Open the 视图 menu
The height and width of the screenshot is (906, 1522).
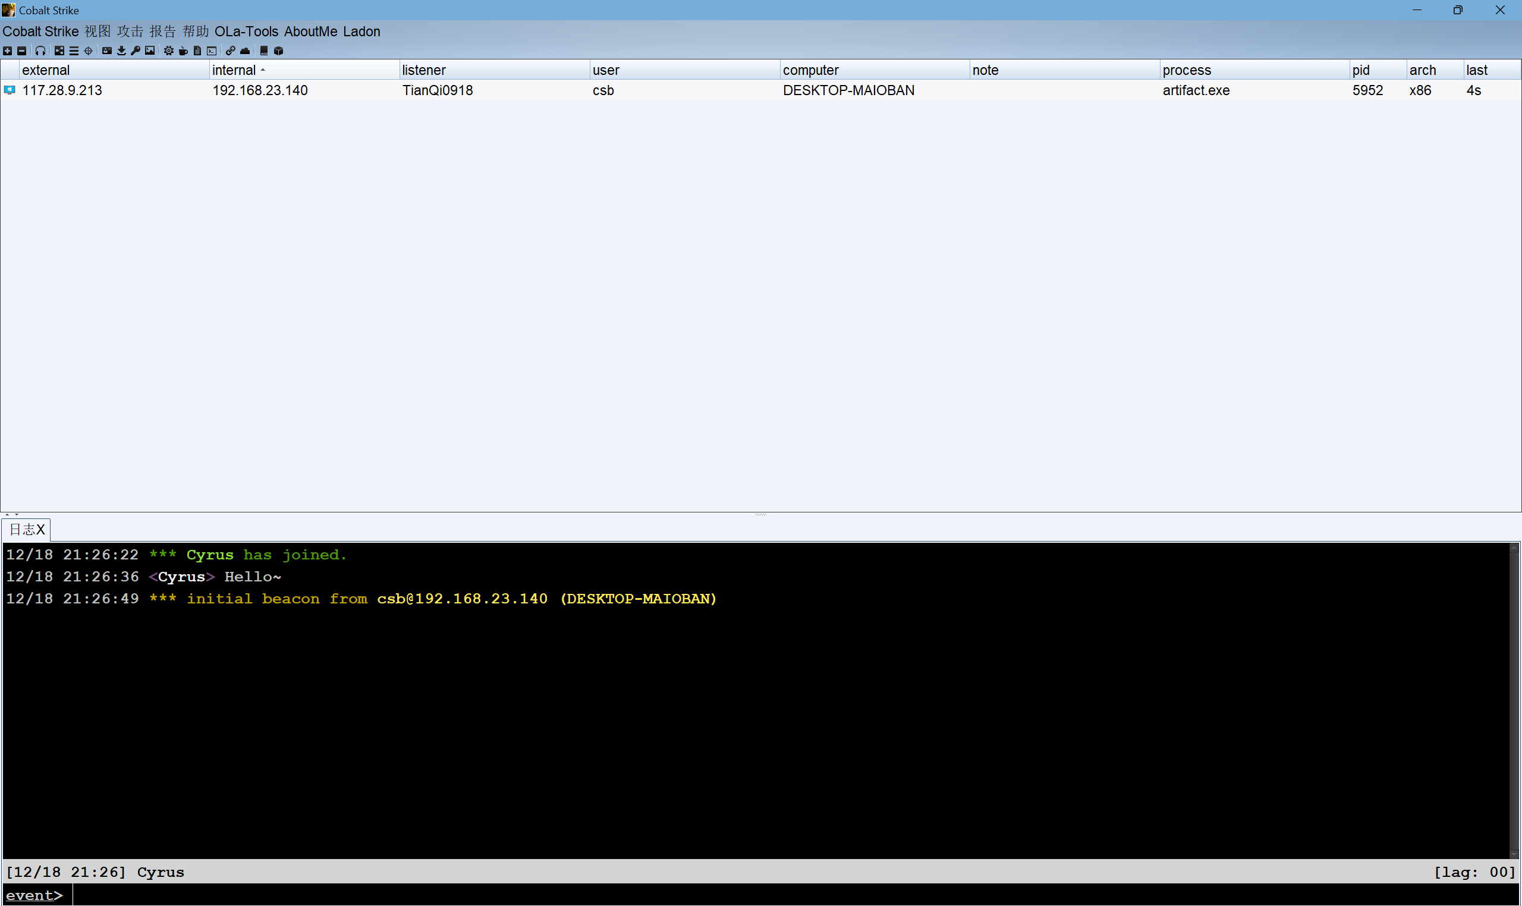(x=98, y=31)
